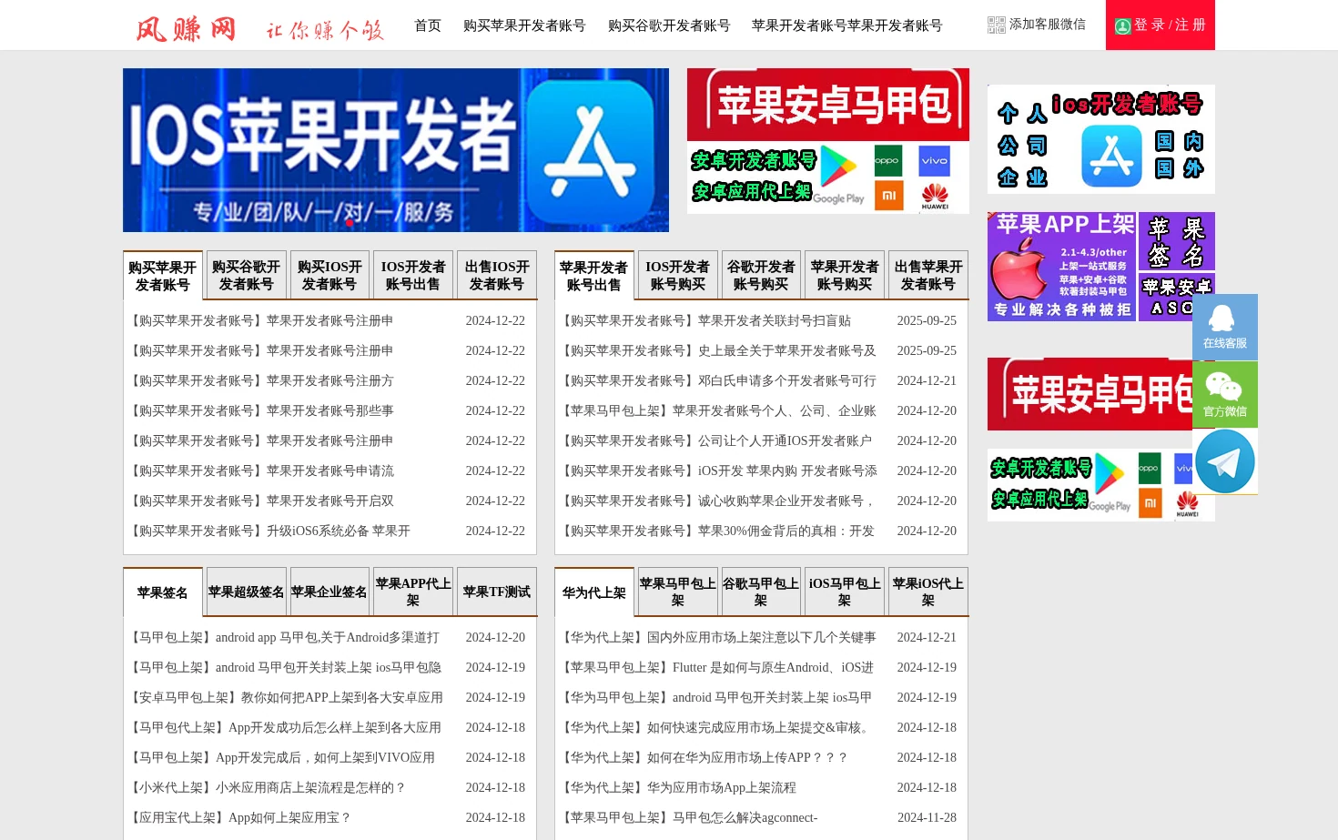
Task: Open article 升级iOS6系统必备 苹果开
Action: point(339,531)
